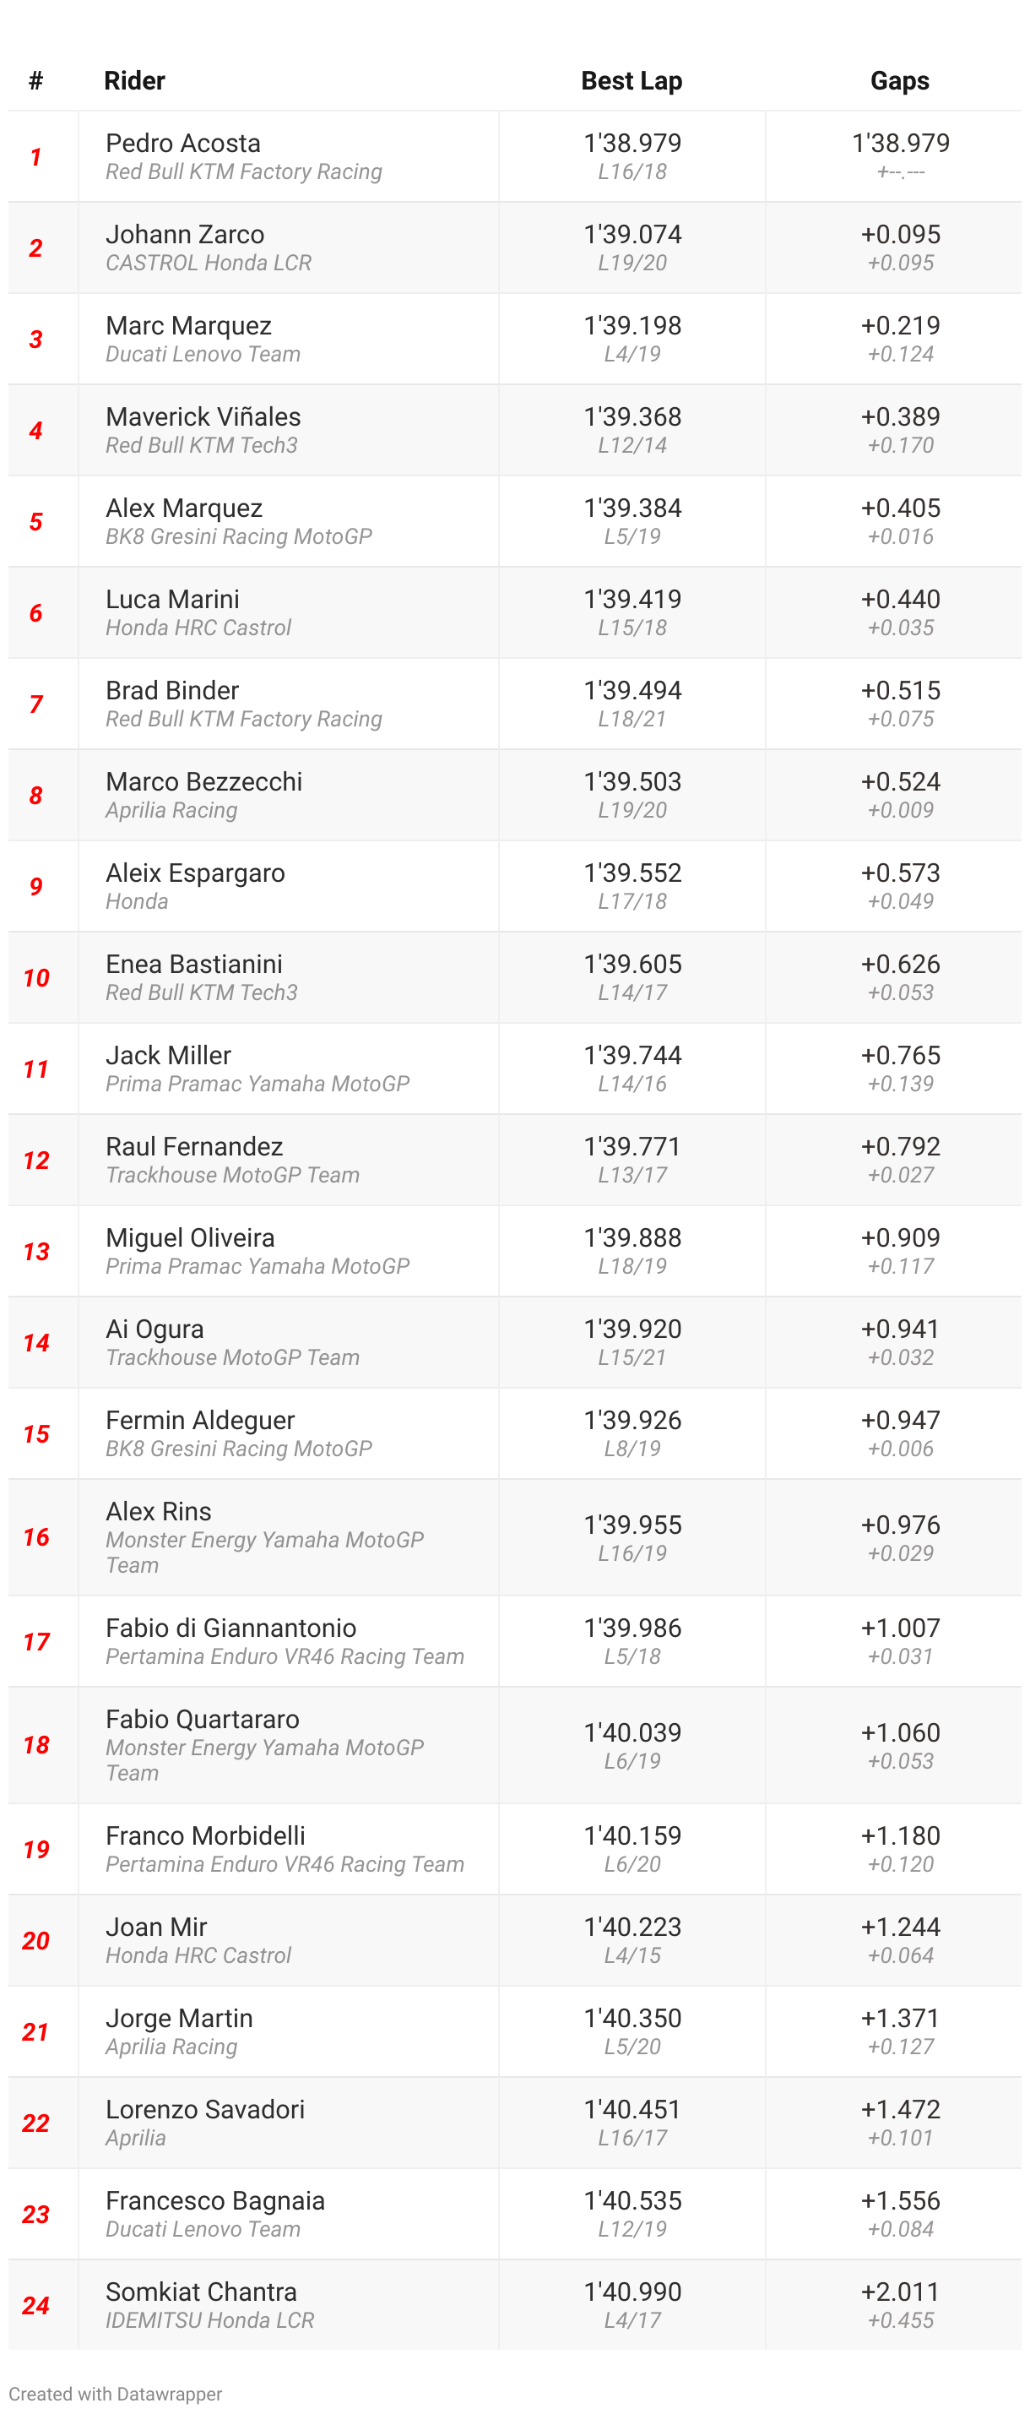
Task: Click Fabio Quartararo rider name
Action: pyautogui.click(x=203, y=1719)
